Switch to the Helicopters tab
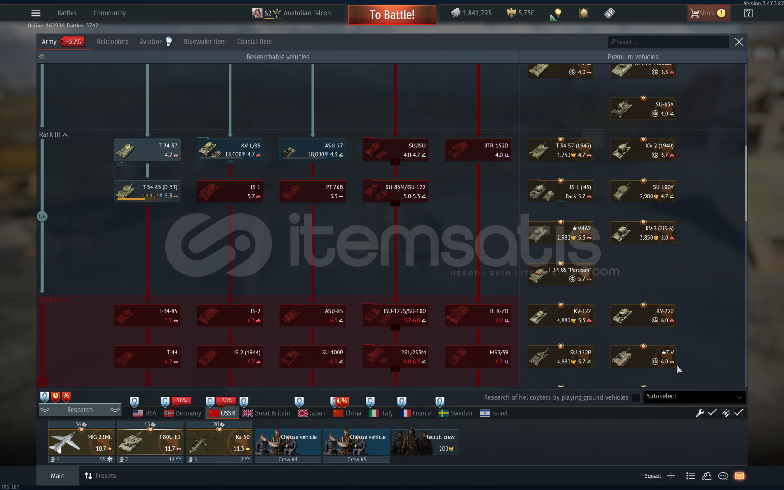784x490 pixels. pos(112,41)
